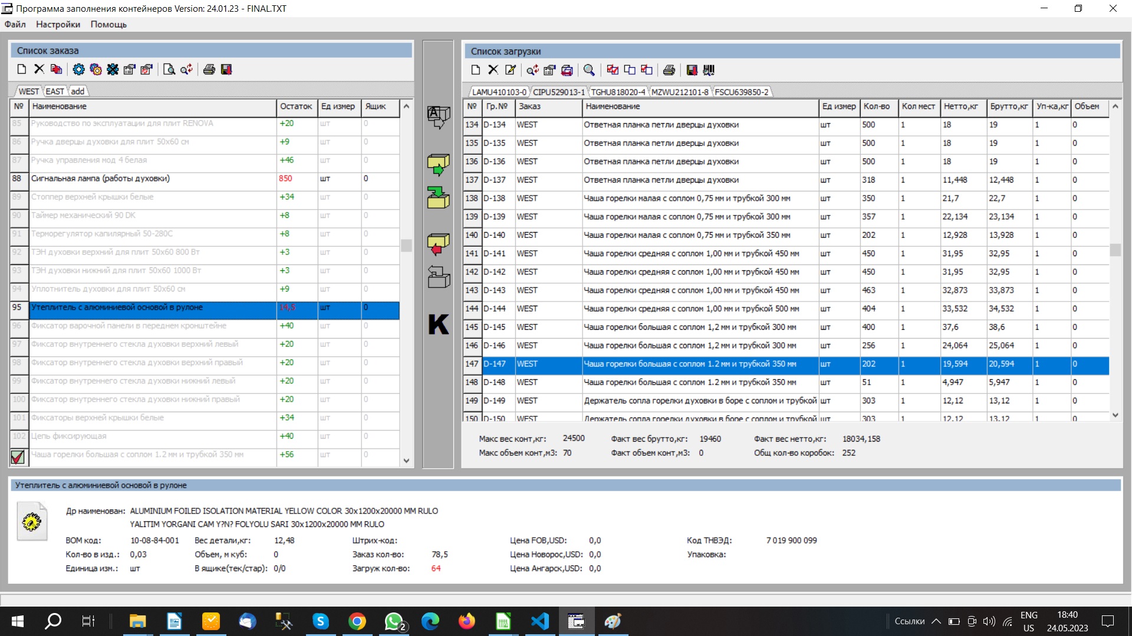
Task: Click the load list scroll up arrow
Action: pyautogui.click(x=1115, y=107)
